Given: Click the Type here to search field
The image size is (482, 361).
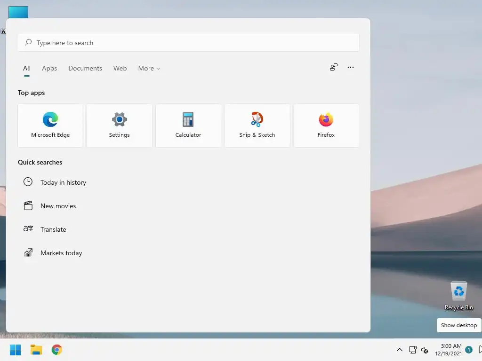Looking at the screenshot, I should (188, 42).
